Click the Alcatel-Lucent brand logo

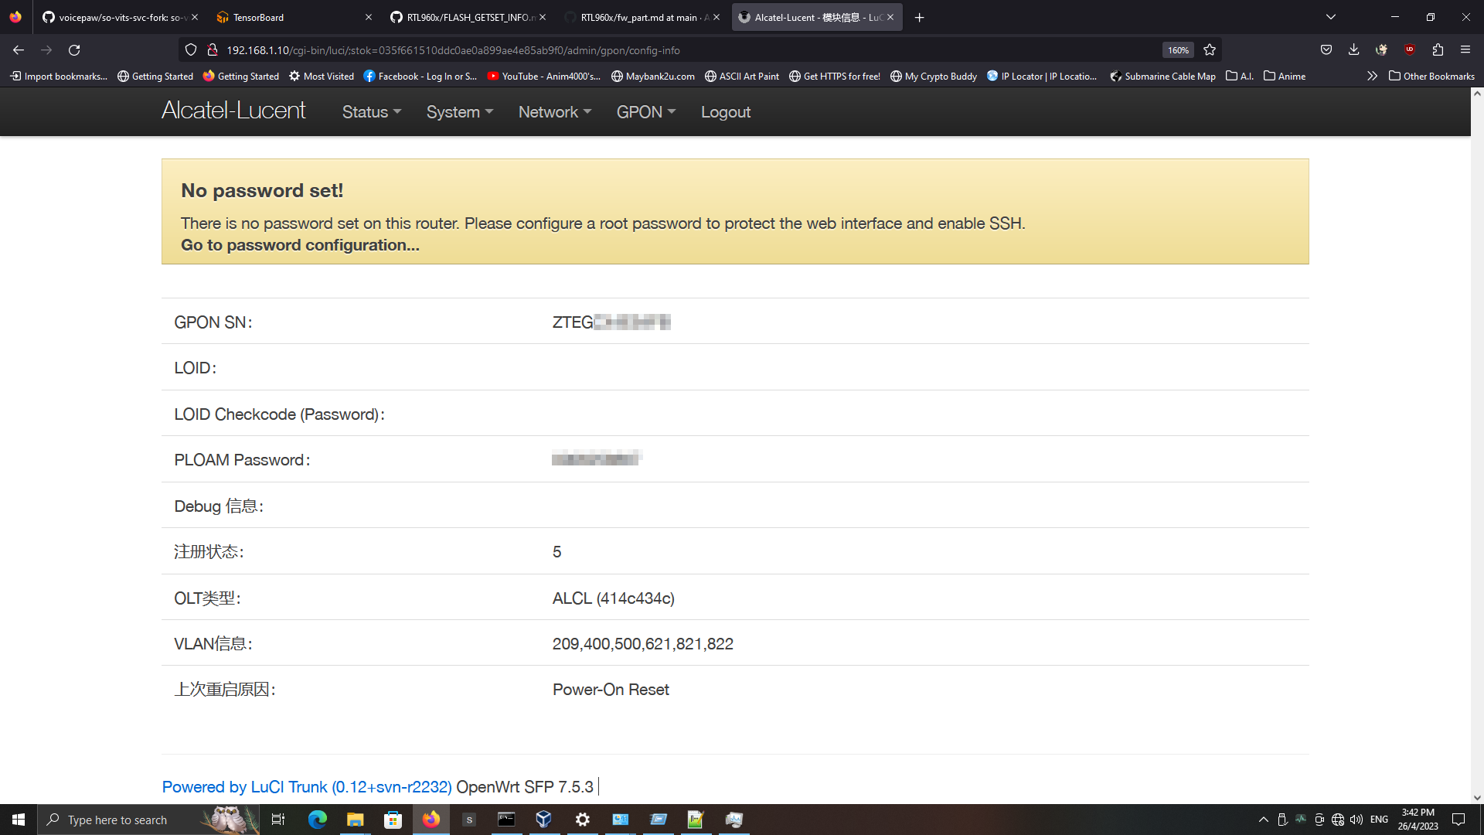(233, 111)
